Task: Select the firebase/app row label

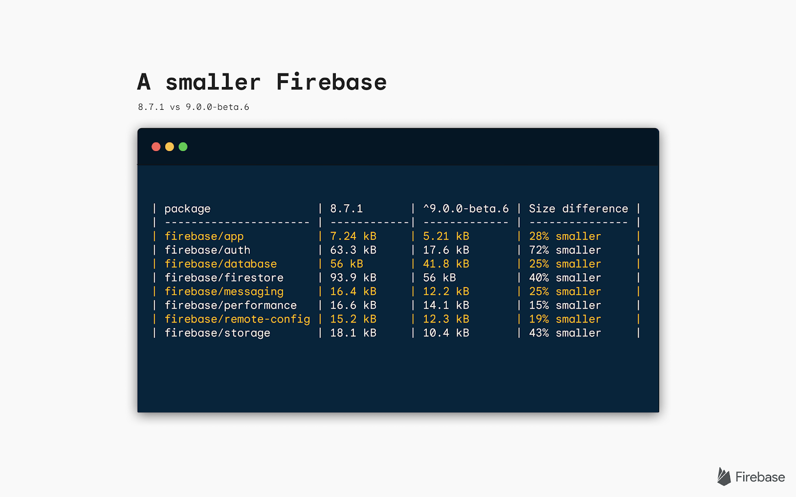Action: (x=204, y=237)
